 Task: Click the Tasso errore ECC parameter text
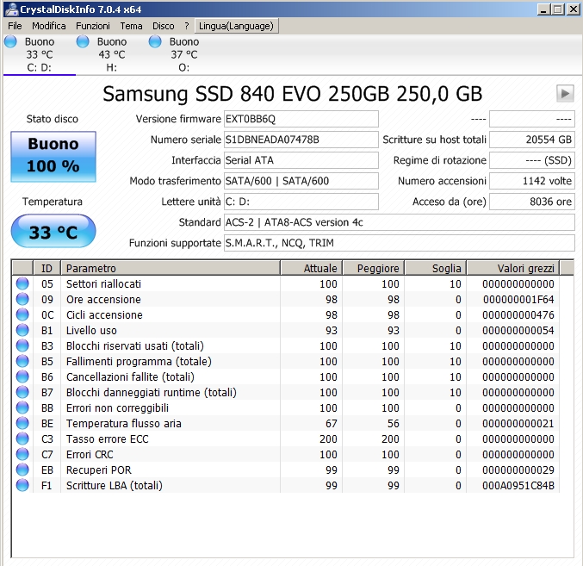[107, 438]
